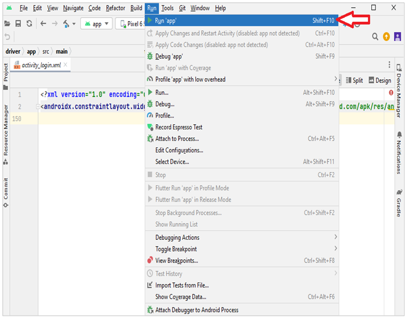Open the Code menu
This screenshot has width=407, height=319.
click(x=94, y=8)
